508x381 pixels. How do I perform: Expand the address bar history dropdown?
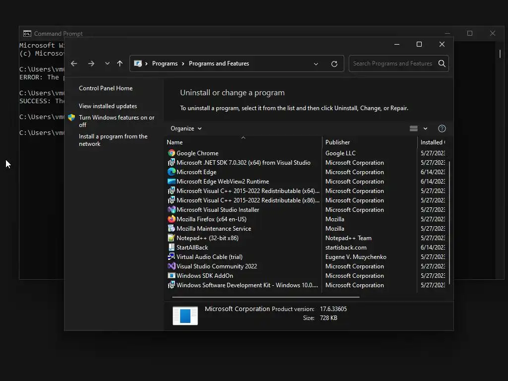point(316,64)
